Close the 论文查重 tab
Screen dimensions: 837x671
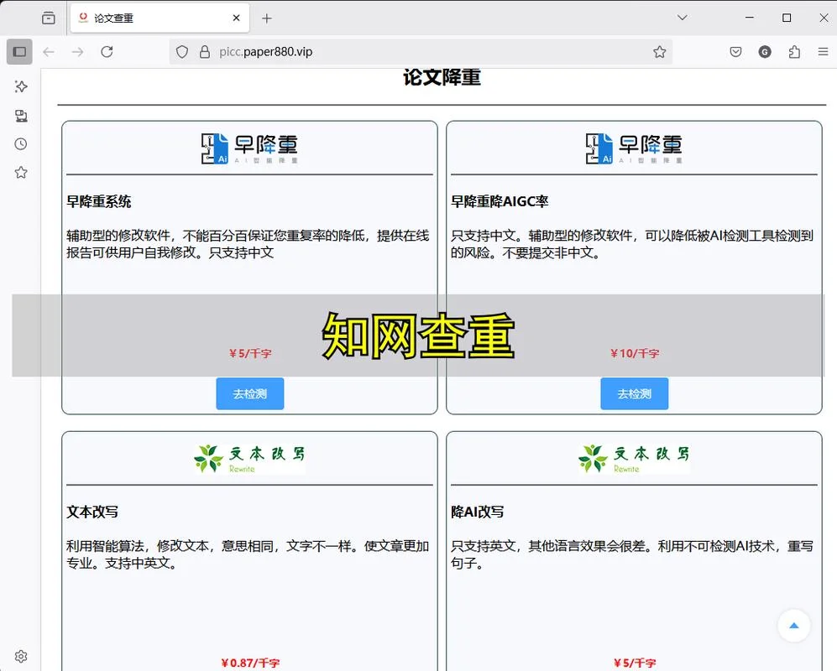[237, 18]
